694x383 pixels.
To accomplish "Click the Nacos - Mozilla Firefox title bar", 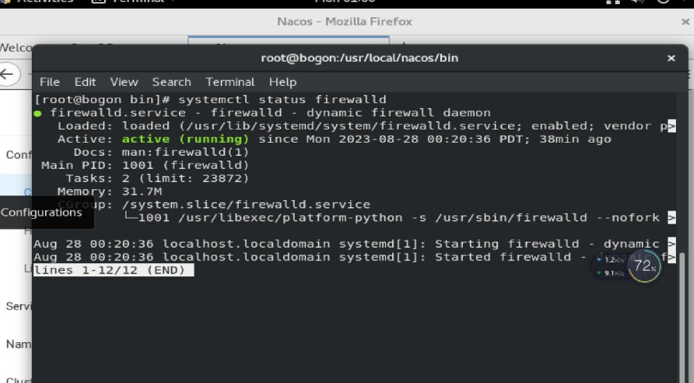I will pyautogui.click(x=344, y=21).
